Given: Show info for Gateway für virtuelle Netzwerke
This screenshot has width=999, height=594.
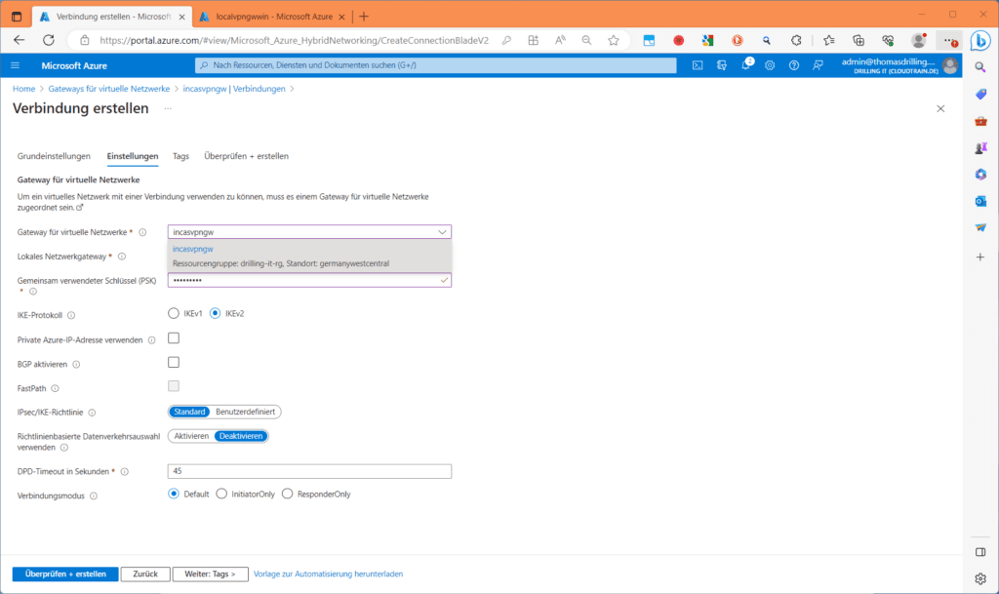Looking at the screenshot, I should 142,232.
